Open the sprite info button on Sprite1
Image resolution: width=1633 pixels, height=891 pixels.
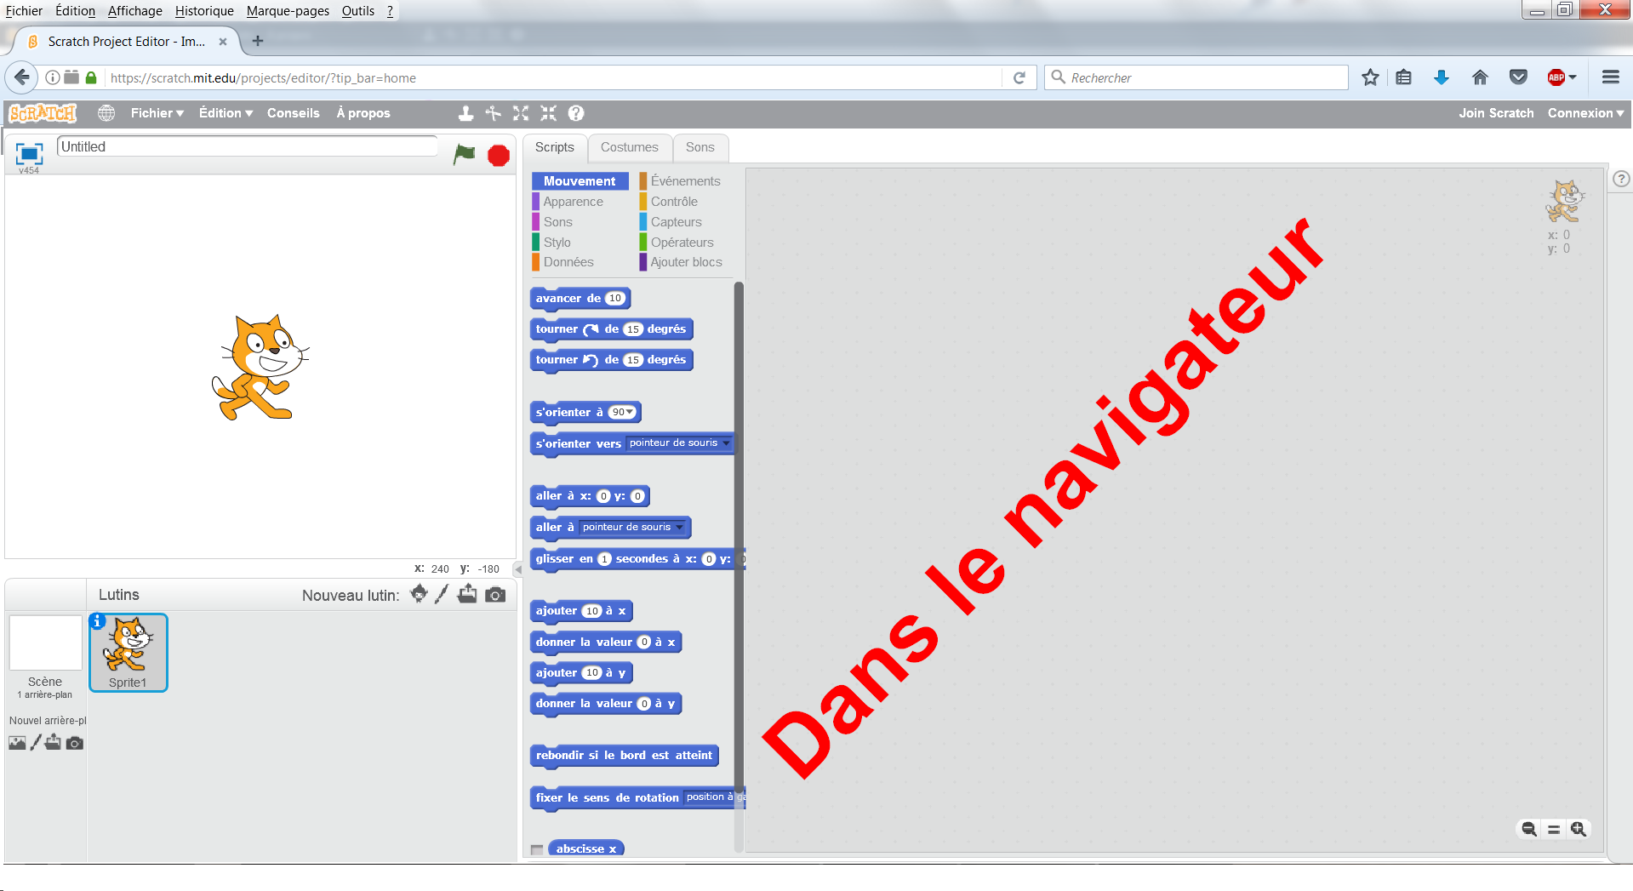(x=98, y=621)
